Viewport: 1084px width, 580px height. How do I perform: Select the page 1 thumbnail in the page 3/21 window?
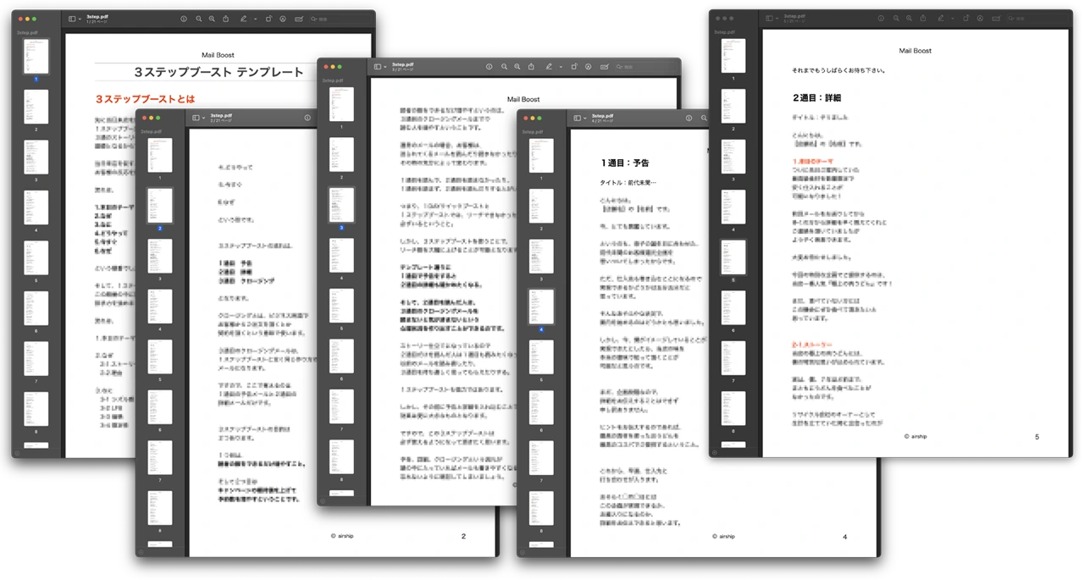(x=341, y=104)
